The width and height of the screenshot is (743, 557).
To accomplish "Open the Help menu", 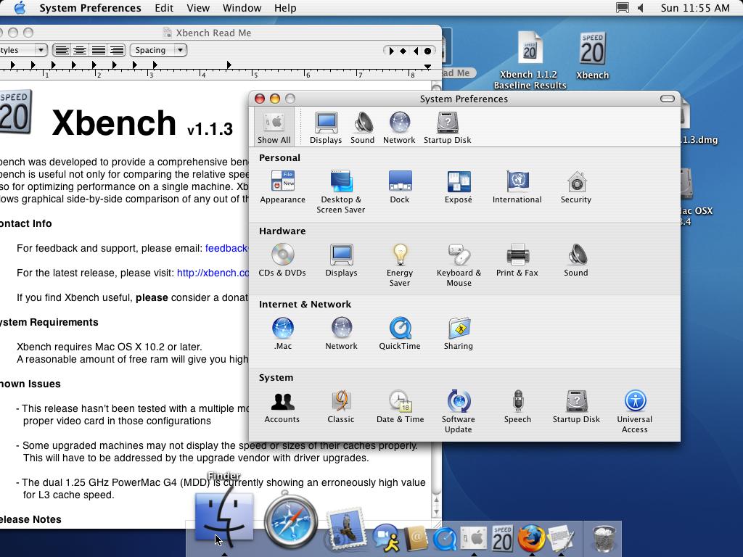I will tap(284, 8).
